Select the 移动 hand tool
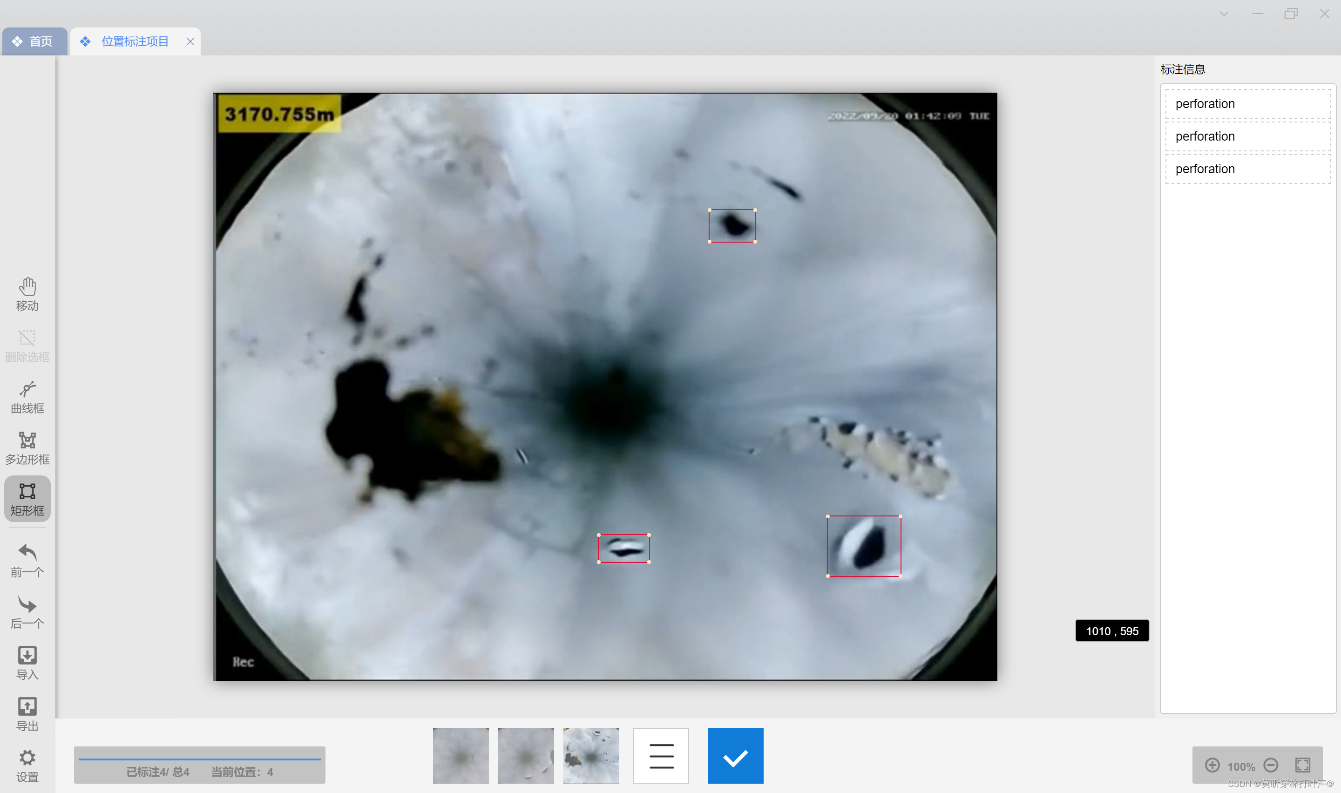Screen dimensions: 1341x793 [27, 294]
